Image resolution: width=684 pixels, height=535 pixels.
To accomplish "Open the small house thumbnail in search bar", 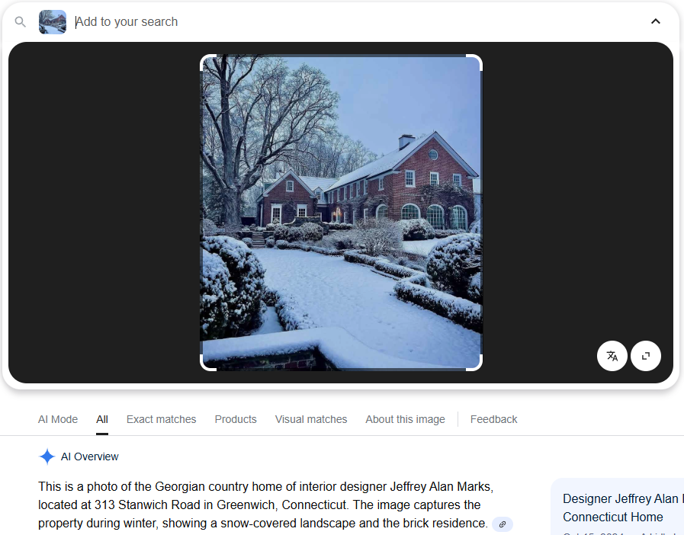I will (53, 22).
